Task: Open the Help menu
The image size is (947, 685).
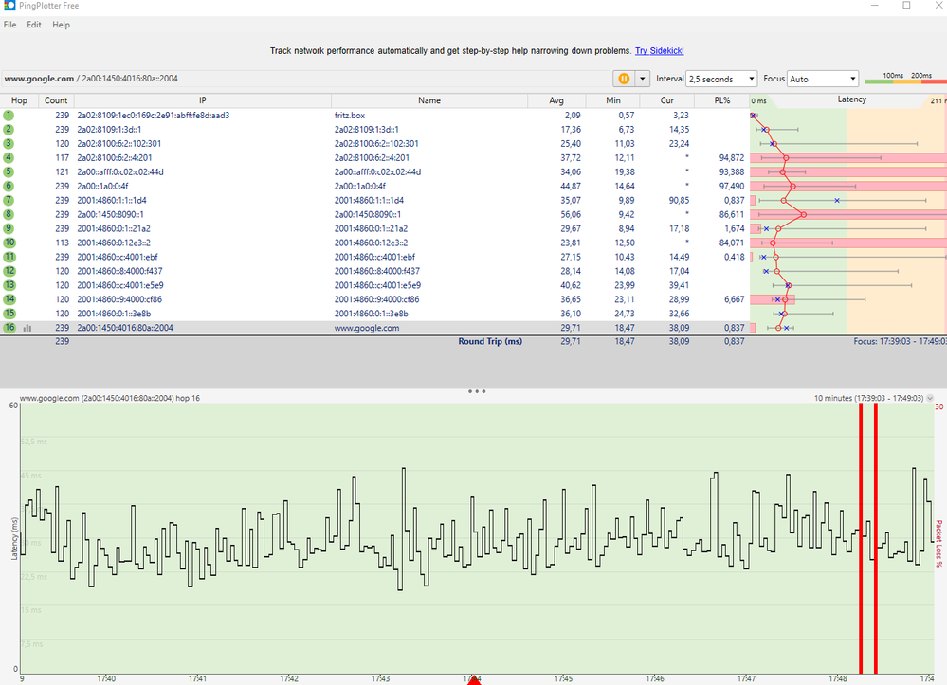Action: (61, 25)
